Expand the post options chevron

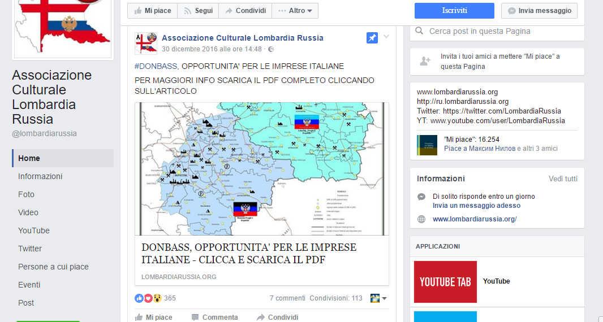point(386,37)
